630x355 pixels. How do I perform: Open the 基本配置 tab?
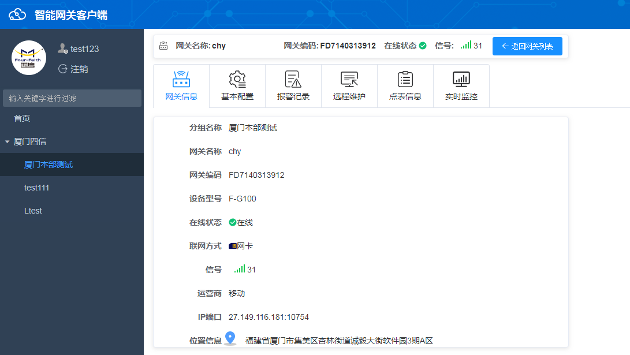(237, 86)
